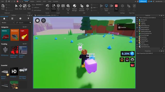Open the Terrain Editor
Image resolution: width=165 pixels, height=92 pixels.
pos(47,7)
